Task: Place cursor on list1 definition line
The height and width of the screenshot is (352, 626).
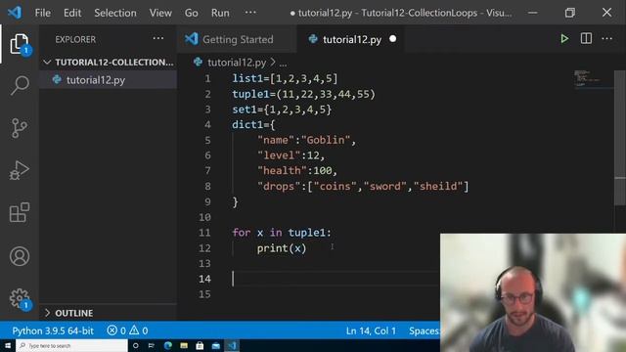Action: pyautogui.click(x=285, y=78)
